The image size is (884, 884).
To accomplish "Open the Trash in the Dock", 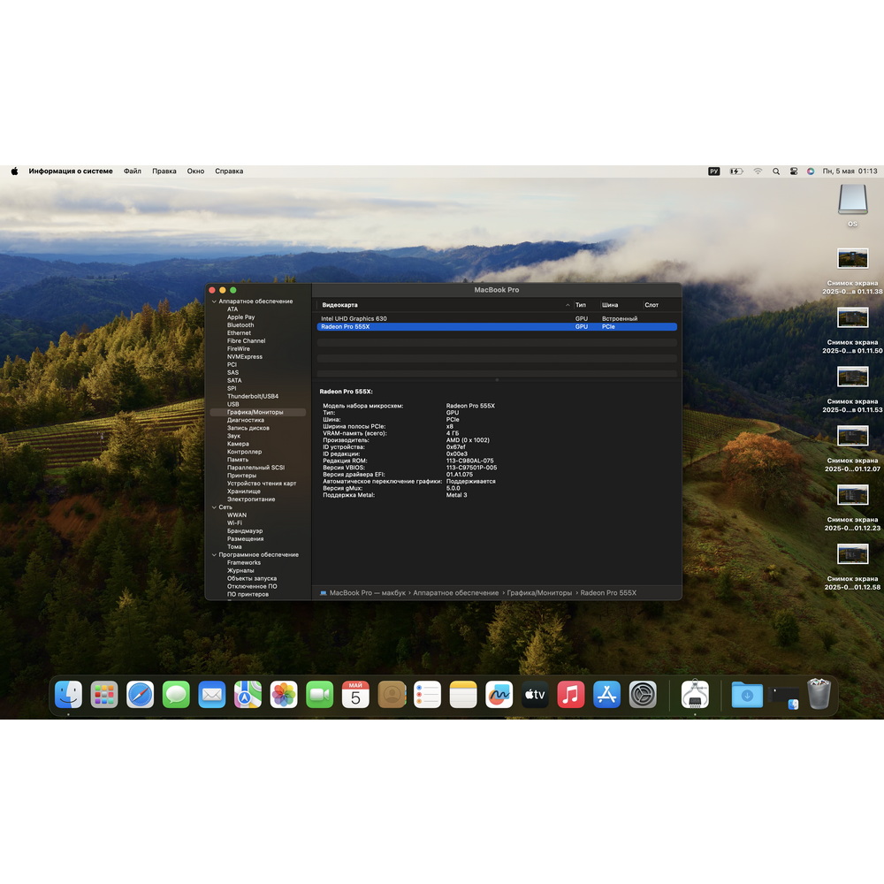I will tap(819, 694).
